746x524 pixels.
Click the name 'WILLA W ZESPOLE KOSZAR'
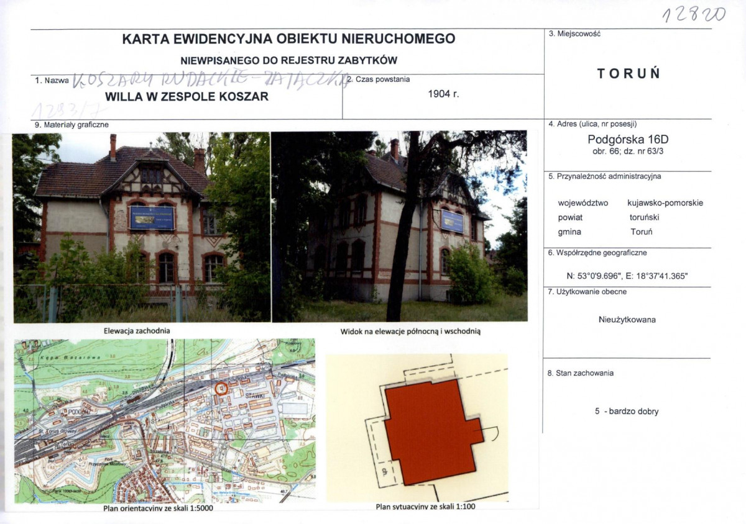click(187, 96)
